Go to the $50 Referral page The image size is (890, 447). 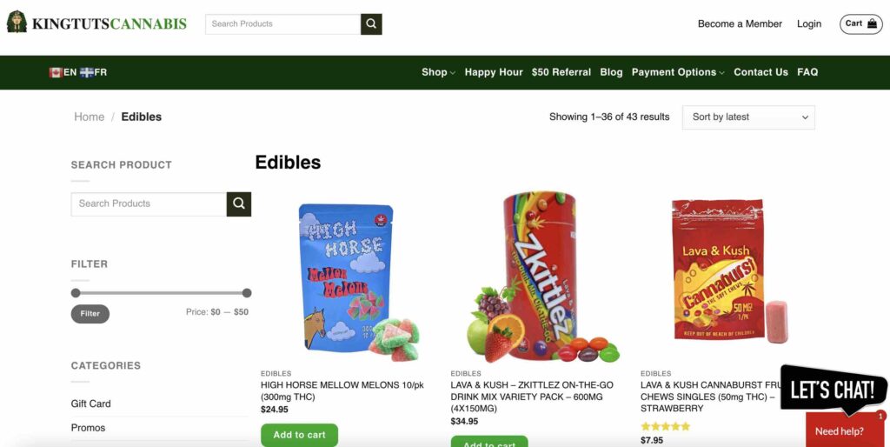[x=561, y=72]
